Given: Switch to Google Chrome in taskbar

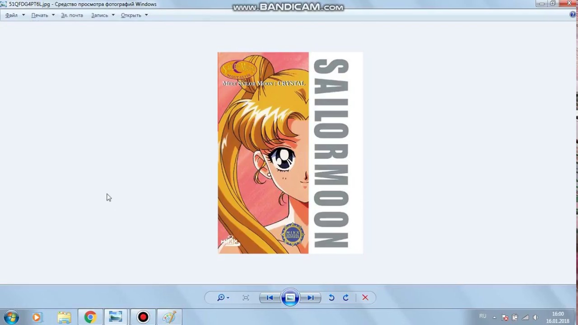Looking at the screenshot, I should click(90, 317).
